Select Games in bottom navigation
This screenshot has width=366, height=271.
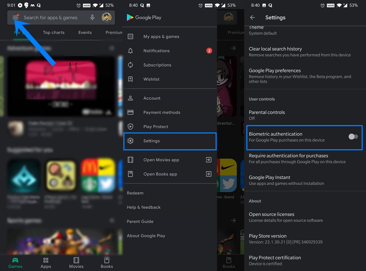(x=15, y=263)
